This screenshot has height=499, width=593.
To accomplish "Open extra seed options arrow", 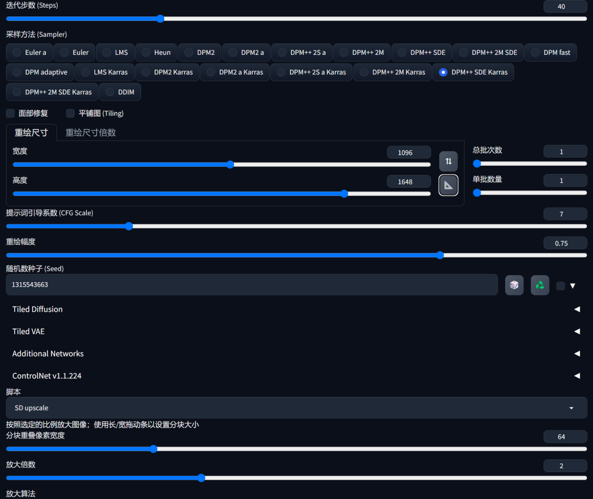I will coord(573,285).
